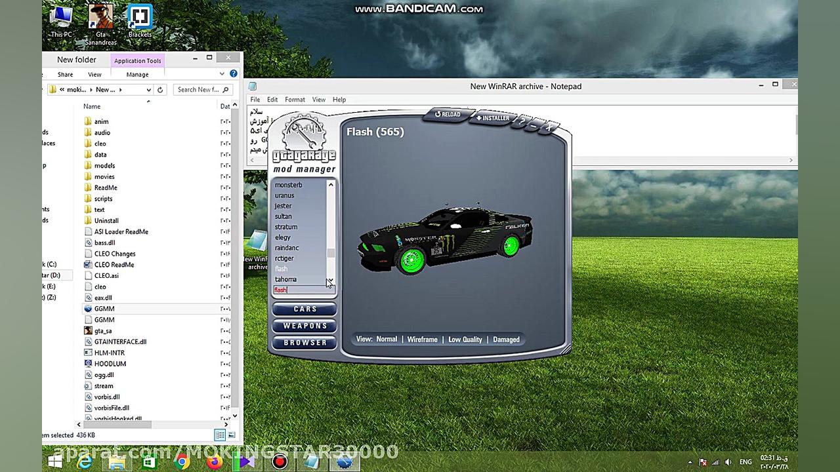Select uranus in the car list
This screenshot has height=472, width=840.
284,195
